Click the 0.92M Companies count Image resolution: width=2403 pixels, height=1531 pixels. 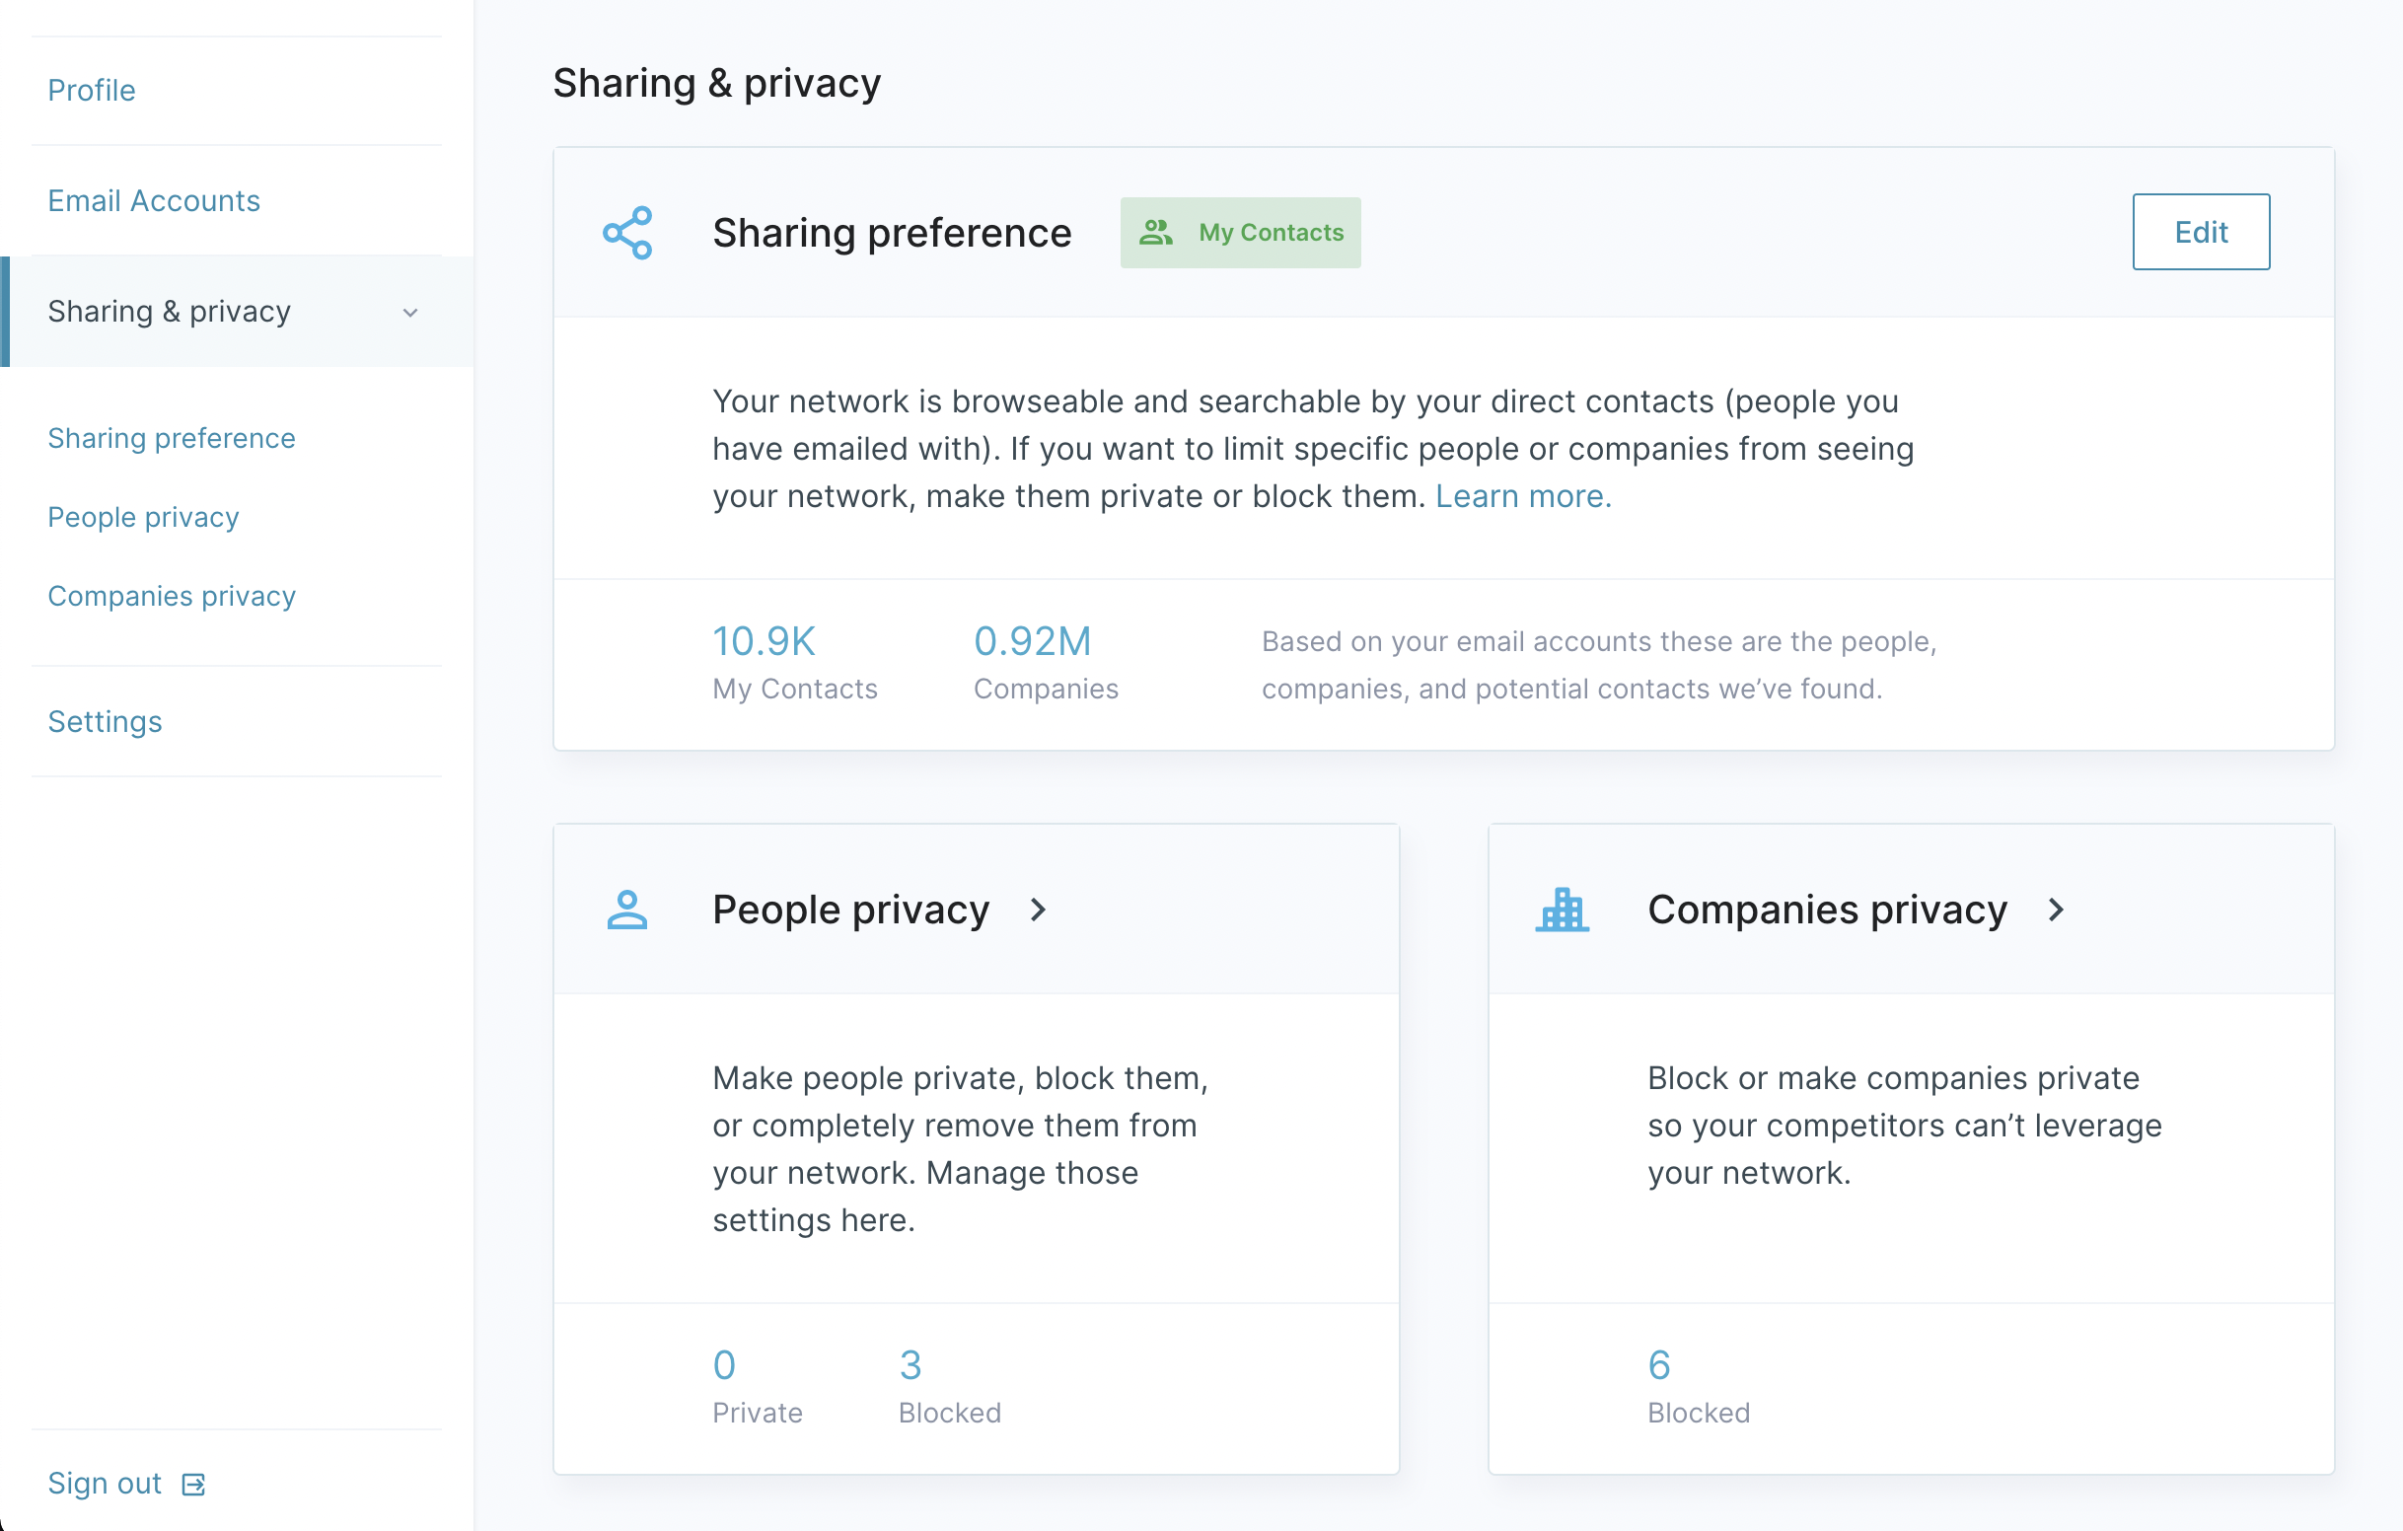(1033, 642)
